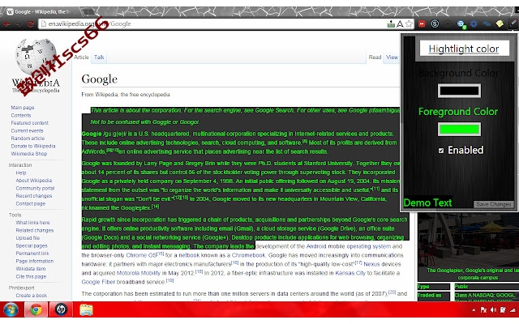This screenshot has width=519, height=324.
Task: Collapse the Interaction sidebar section
Action: click(20, 165)
